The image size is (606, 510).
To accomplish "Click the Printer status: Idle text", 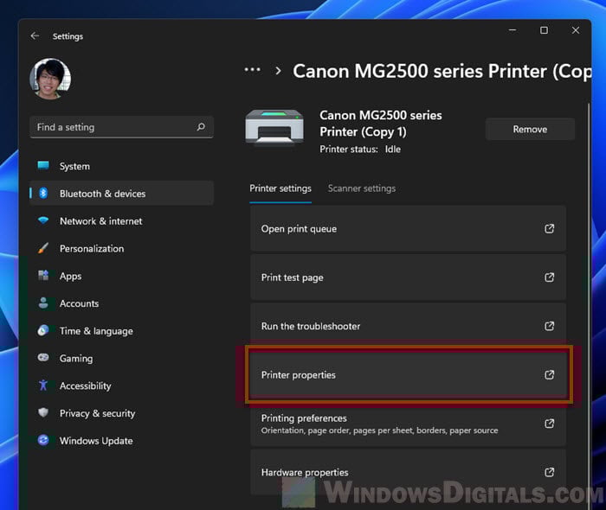I will point(360,150).
